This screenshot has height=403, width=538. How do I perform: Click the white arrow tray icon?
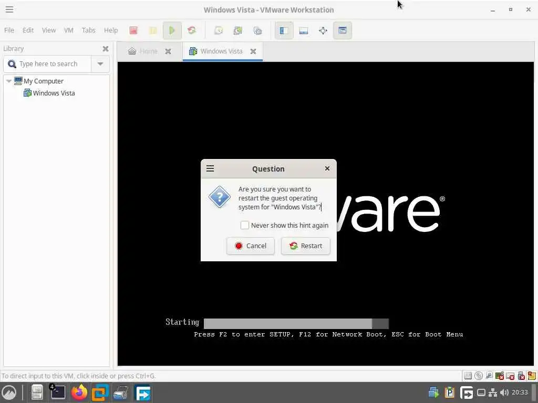(x=467, y=393)
